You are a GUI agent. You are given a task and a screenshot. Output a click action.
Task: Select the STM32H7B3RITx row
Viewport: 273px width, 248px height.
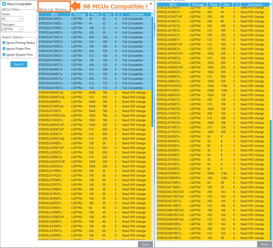[x=213, y=173]
